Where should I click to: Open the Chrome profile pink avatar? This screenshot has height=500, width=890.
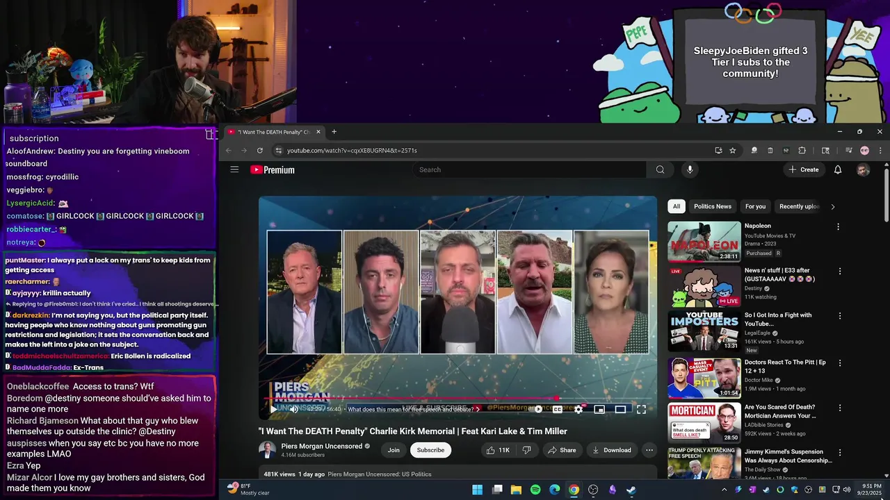pos(864,150)
